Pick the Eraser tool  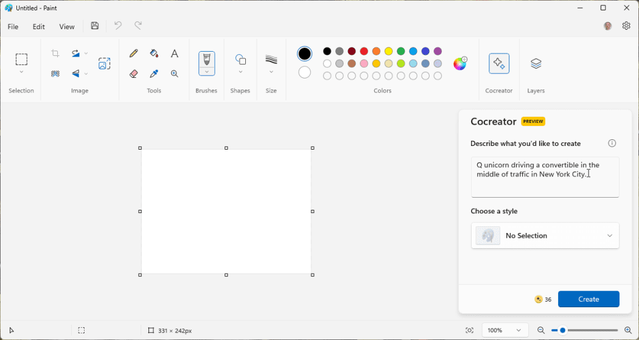tap(134, 74)
